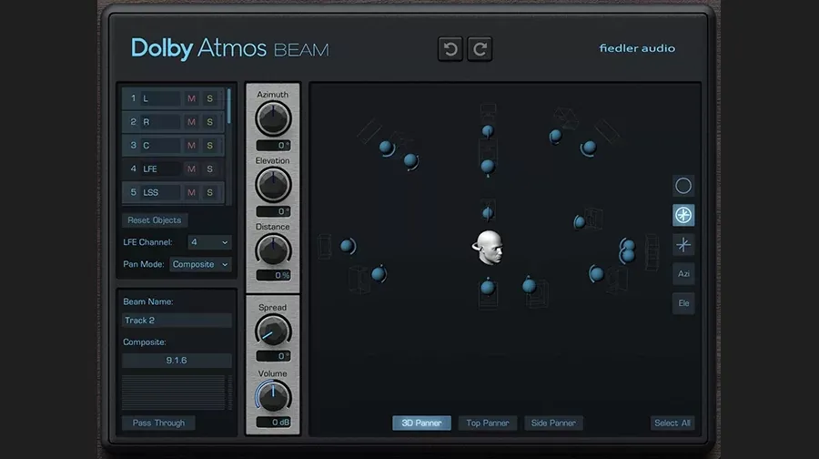Viewport: 819px width, 459px height.
Task: Select channel 1 L row
Action: click(x=173, y=98)
